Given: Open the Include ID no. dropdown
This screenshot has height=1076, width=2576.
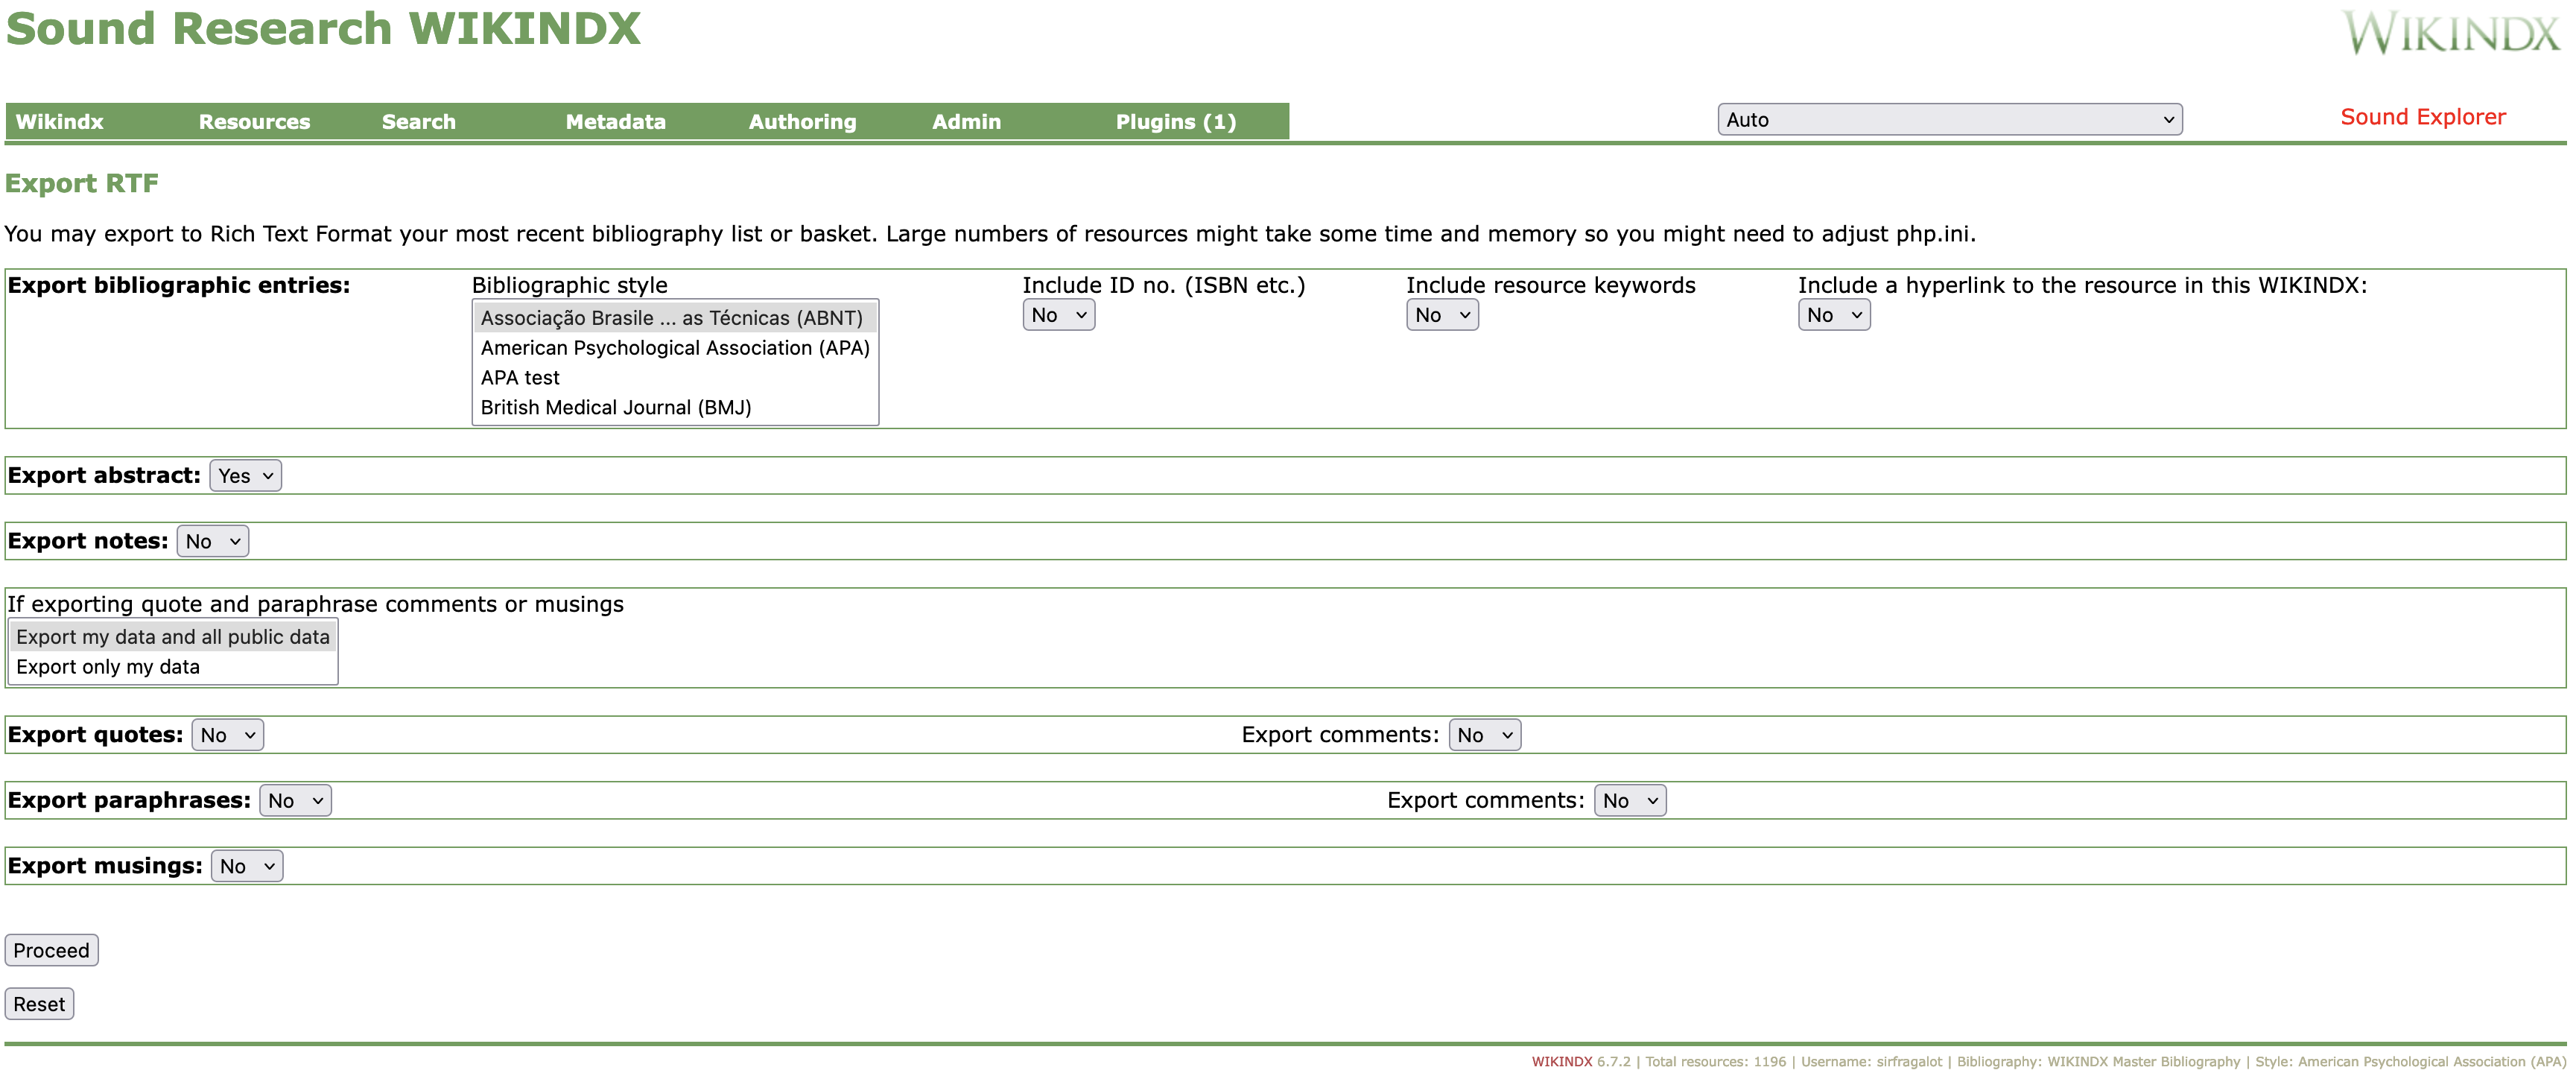Looking at the screenshot, I should coord(1058,316).
